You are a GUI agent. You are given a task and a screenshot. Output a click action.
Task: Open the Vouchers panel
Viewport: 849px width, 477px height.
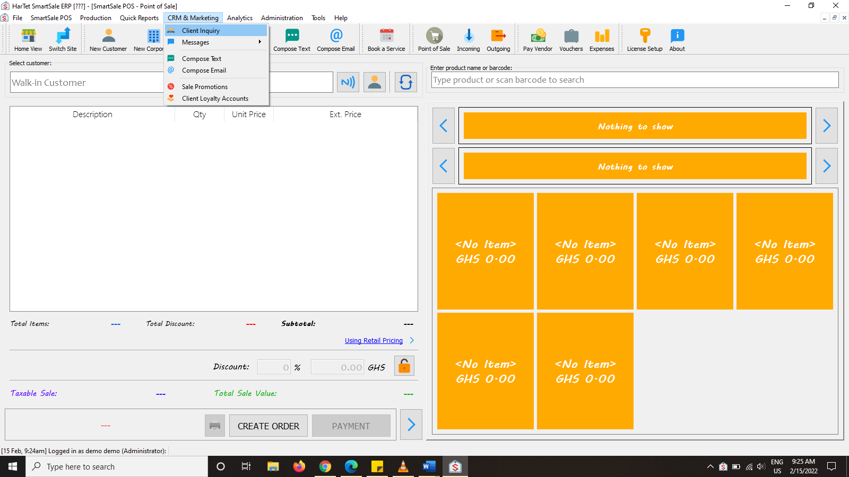571,38
